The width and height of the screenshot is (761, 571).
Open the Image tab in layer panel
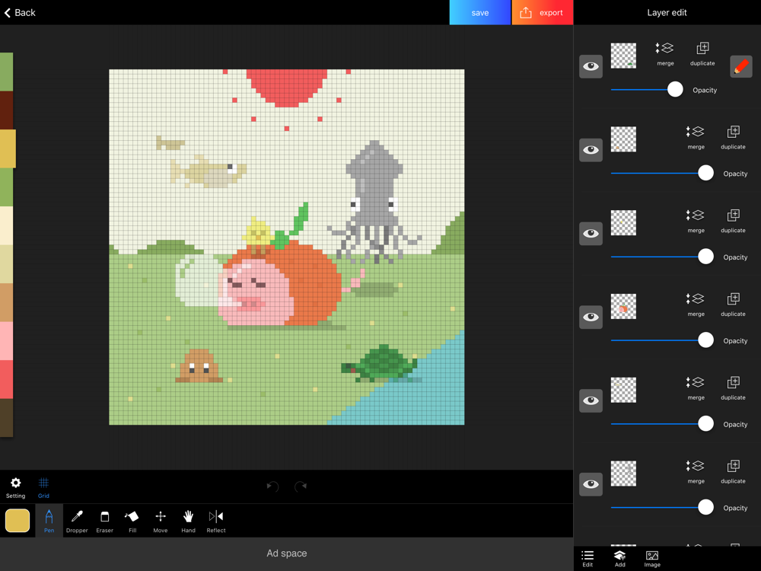[x=652, y=559]
